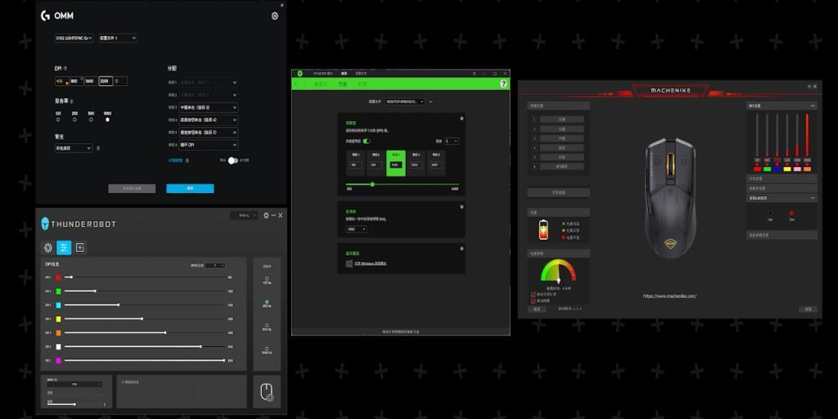Open the Razer help question mark icon
The width and height of the screenshot is (838, 419).
tap(503, 83)
